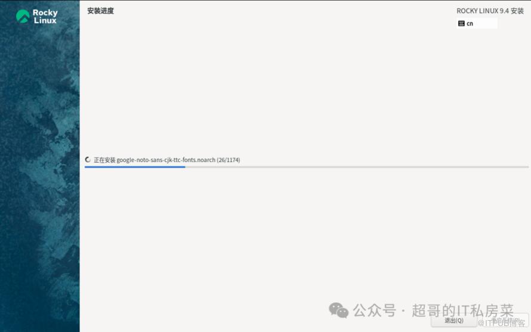Click the keyboard layout icon

[461, 23]
